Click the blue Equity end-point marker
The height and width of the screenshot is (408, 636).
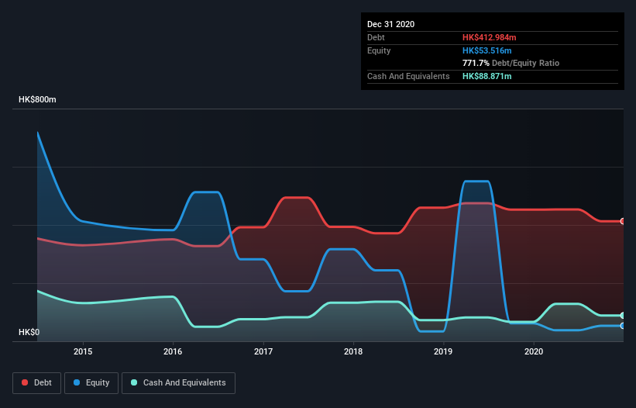point(623,326)
